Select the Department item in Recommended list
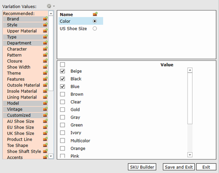Image resolution: width=219 pixels, height=173 pixels. [25, 43]
